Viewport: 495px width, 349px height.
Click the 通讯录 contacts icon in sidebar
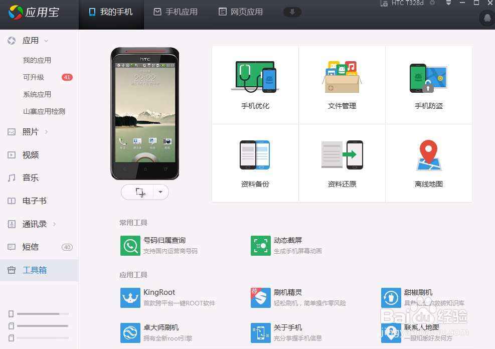12,224
